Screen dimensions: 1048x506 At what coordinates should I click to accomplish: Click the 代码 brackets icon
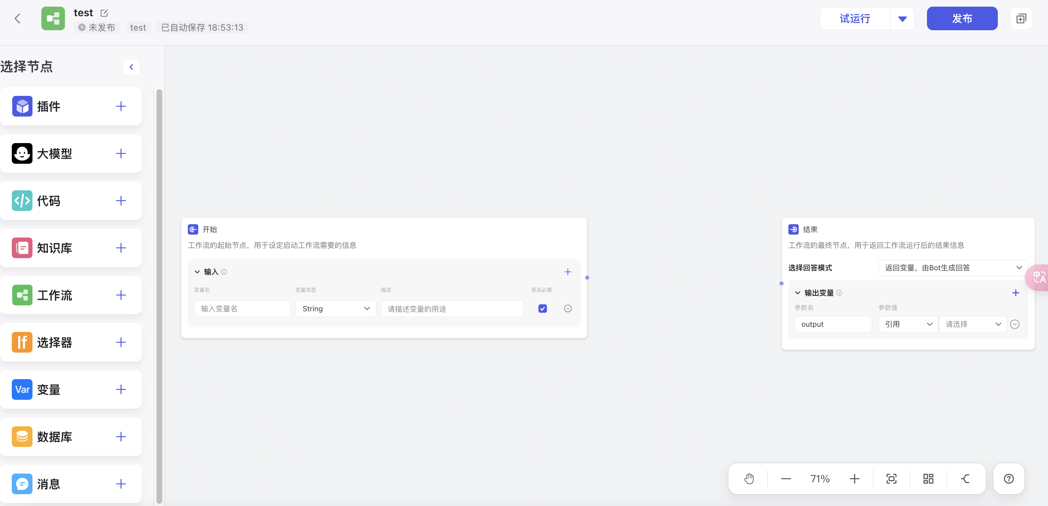(22, 201)
